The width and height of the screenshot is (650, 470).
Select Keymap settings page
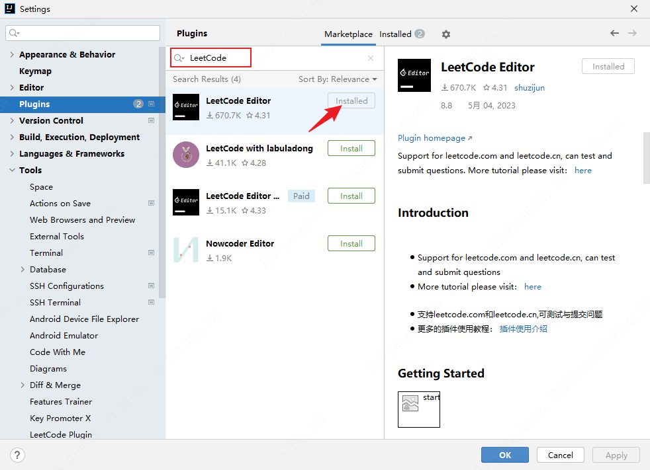pyautogui.click(x=35, y=71)
